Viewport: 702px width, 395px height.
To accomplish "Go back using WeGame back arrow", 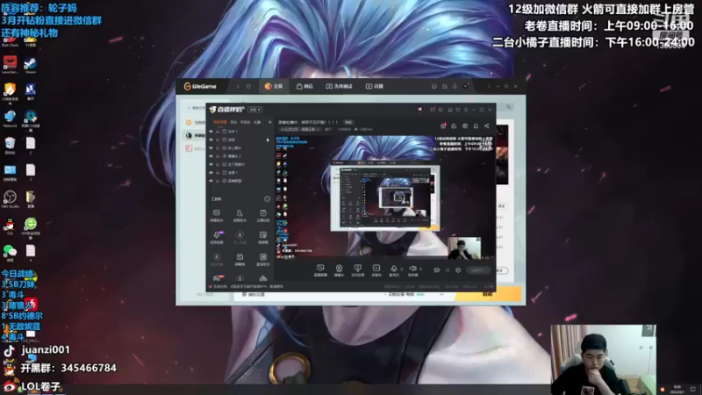I will 238,86.
